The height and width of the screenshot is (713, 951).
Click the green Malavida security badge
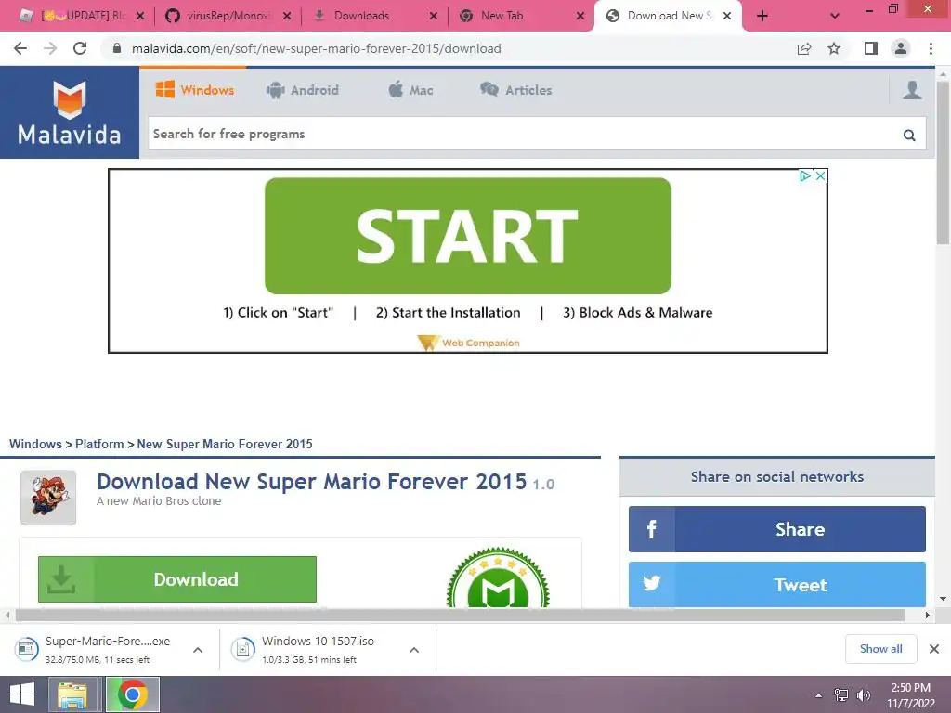click(498, 577)
